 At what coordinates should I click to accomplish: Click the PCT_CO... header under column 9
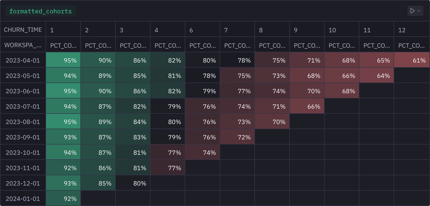(307, 45)
